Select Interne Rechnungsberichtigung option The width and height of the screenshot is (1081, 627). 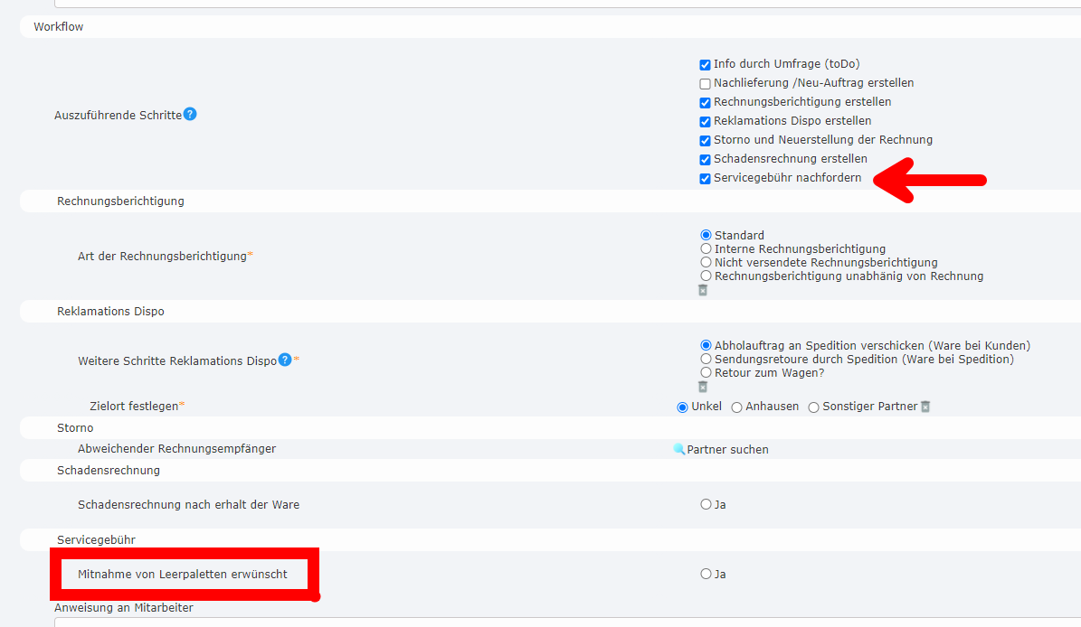706,248
